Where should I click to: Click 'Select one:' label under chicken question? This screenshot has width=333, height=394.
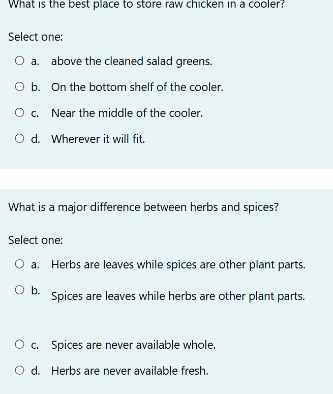tap(36, 37)
